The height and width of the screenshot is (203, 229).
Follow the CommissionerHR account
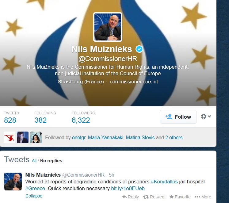(178, 117)
